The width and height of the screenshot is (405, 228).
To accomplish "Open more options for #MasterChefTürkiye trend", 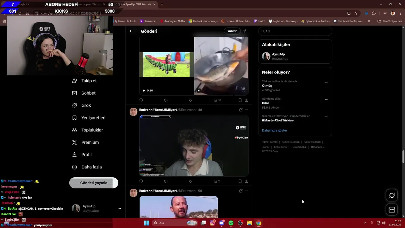I will 327,117.
